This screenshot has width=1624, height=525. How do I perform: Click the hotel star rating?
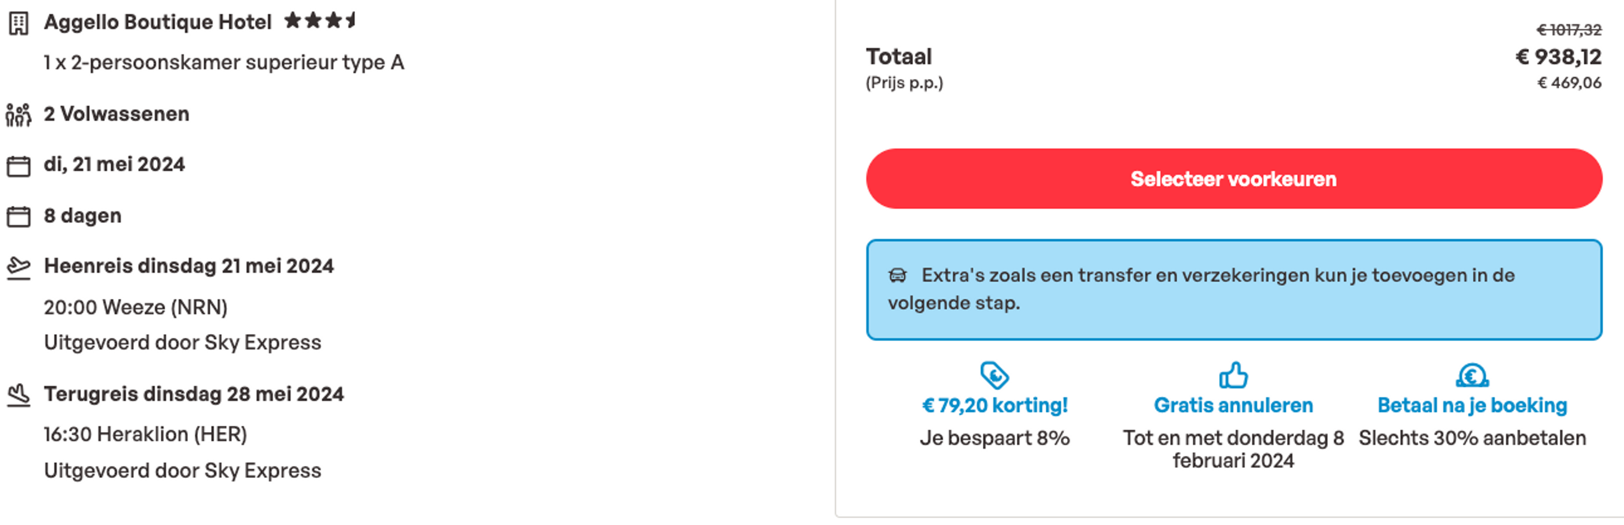tap(320, 21)
